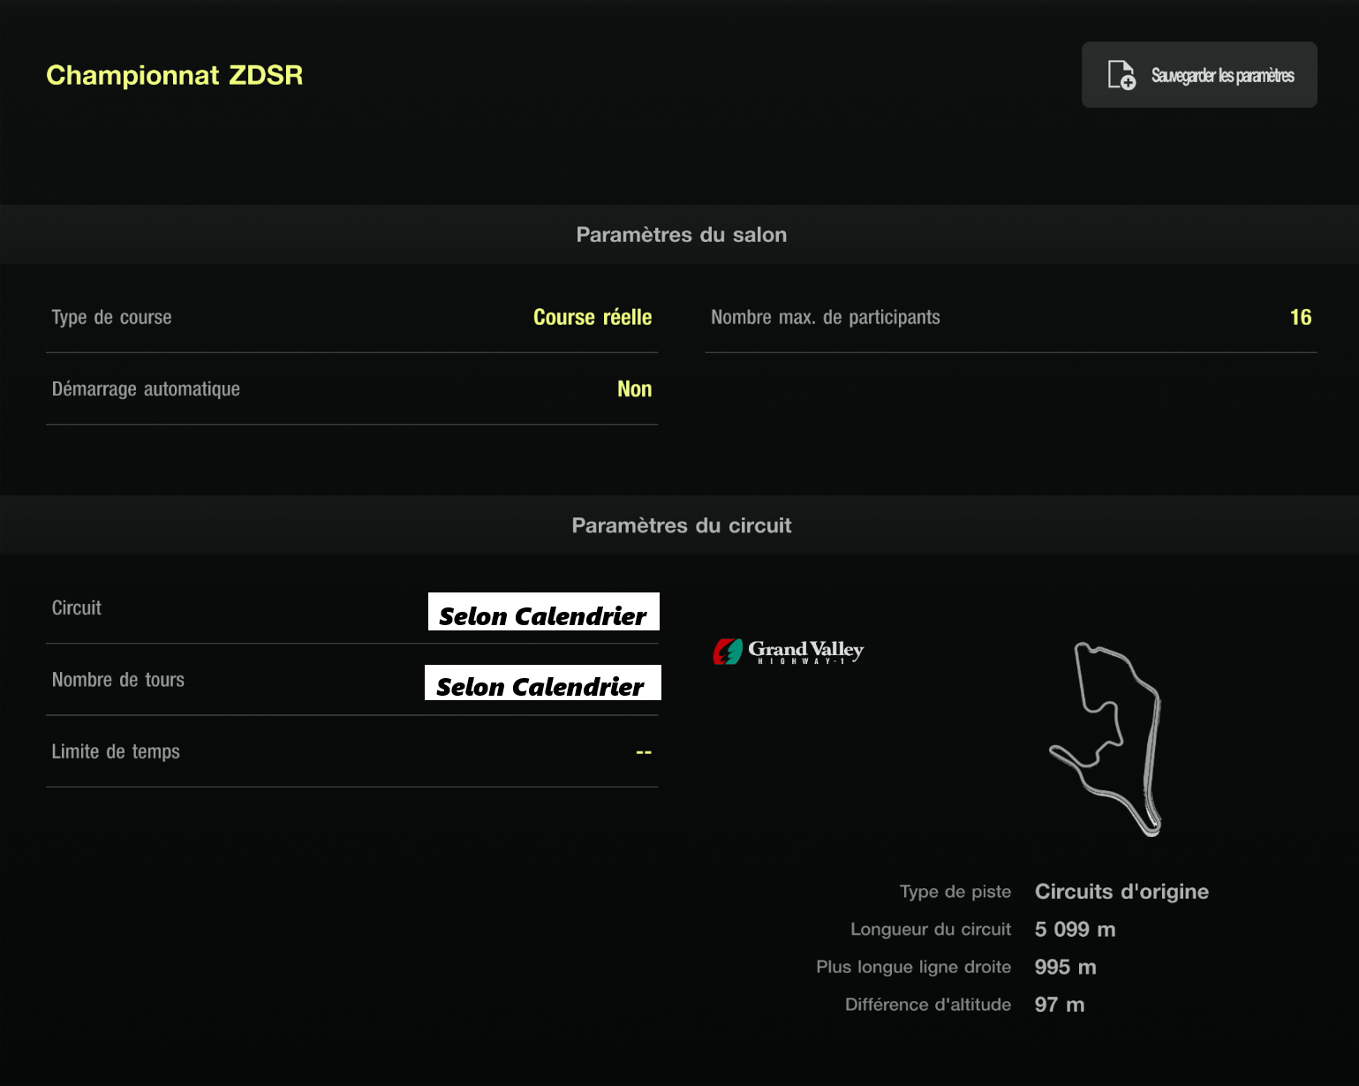Click the save document icon with plus sign
Screen dimensions: 1359x1086
[x=1121, y=75]
